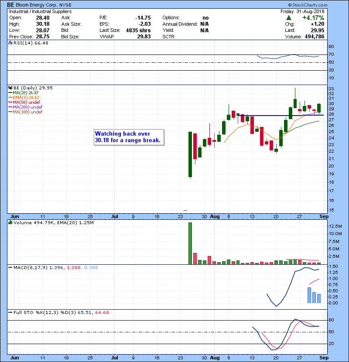Click the MACD histogram value 0.388
Viewport: 349px width, 362px height.
[91, 268]
